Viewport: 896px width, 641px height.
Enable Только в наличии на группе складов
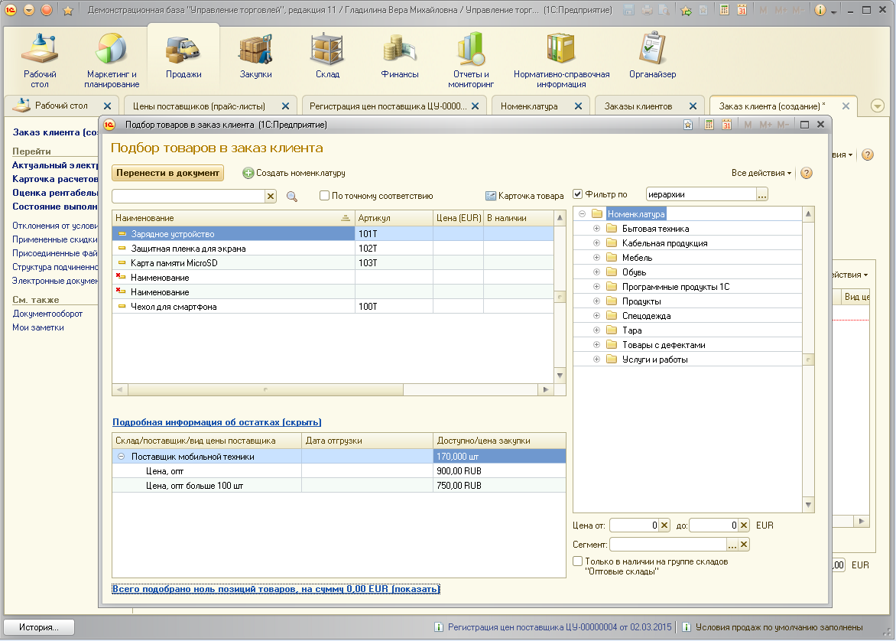click(578, 561)
